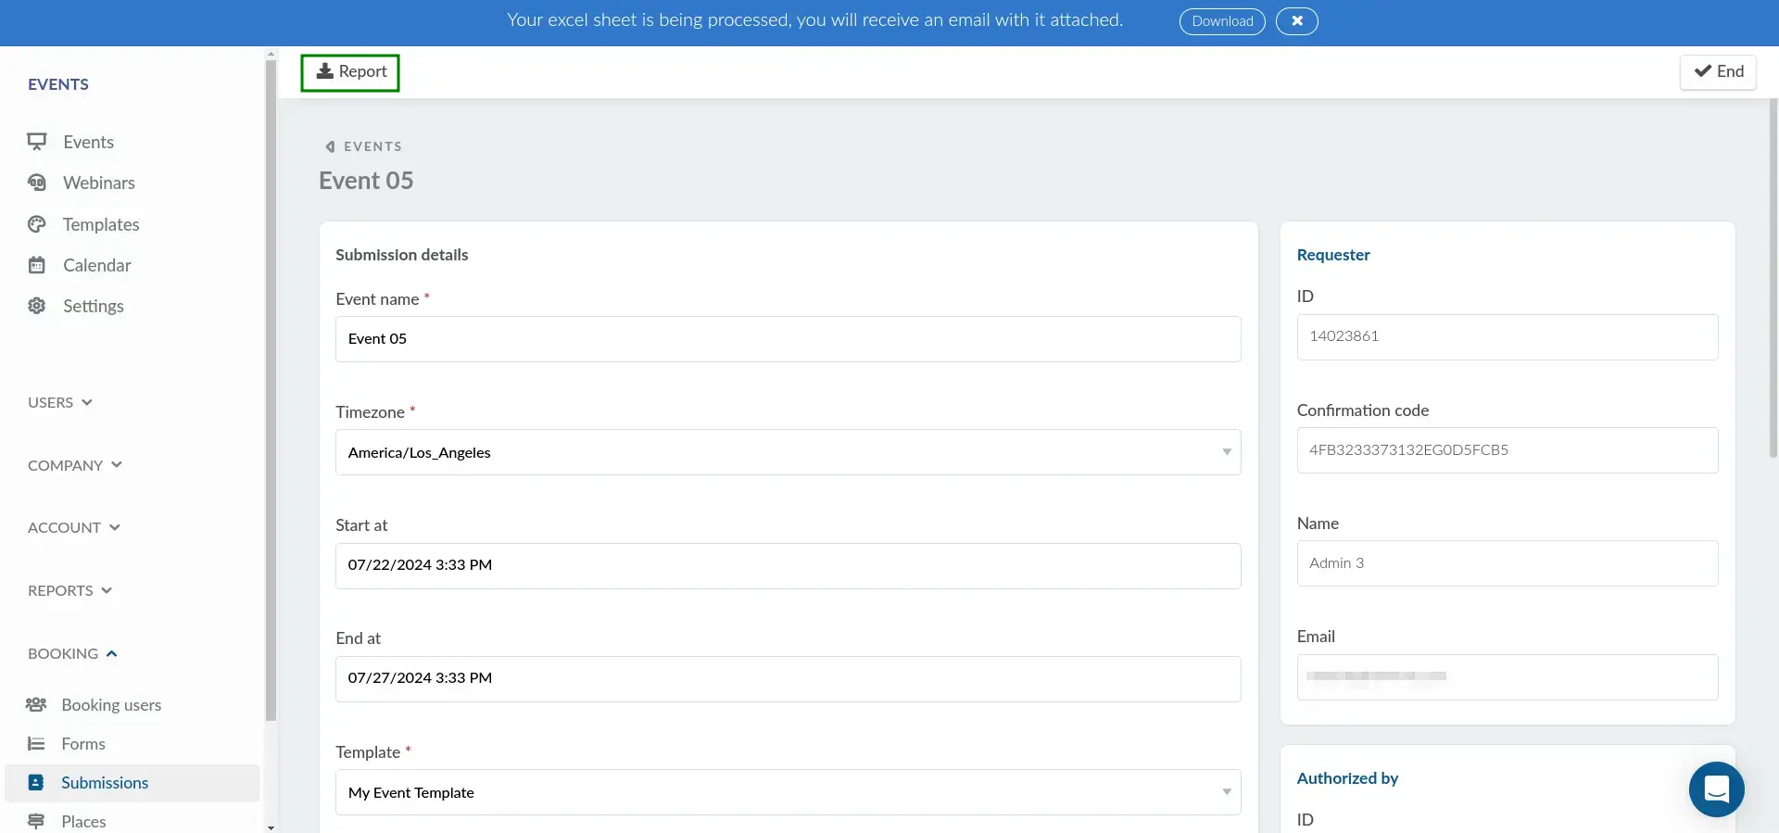The height and width of the screenshot is (833, 1779).
Task: Open the Webinars page
Action: coord(99,183)
